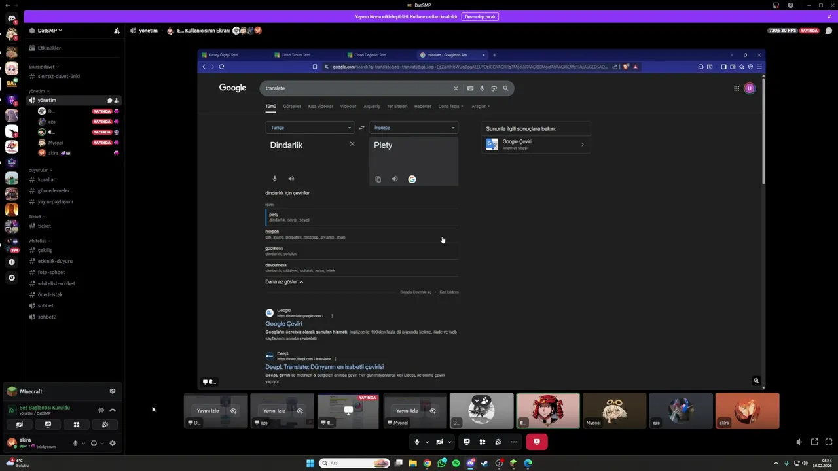Click Yayını izle on ege stream tile
This screenshot has height=471, width=838.
[274, 411]
